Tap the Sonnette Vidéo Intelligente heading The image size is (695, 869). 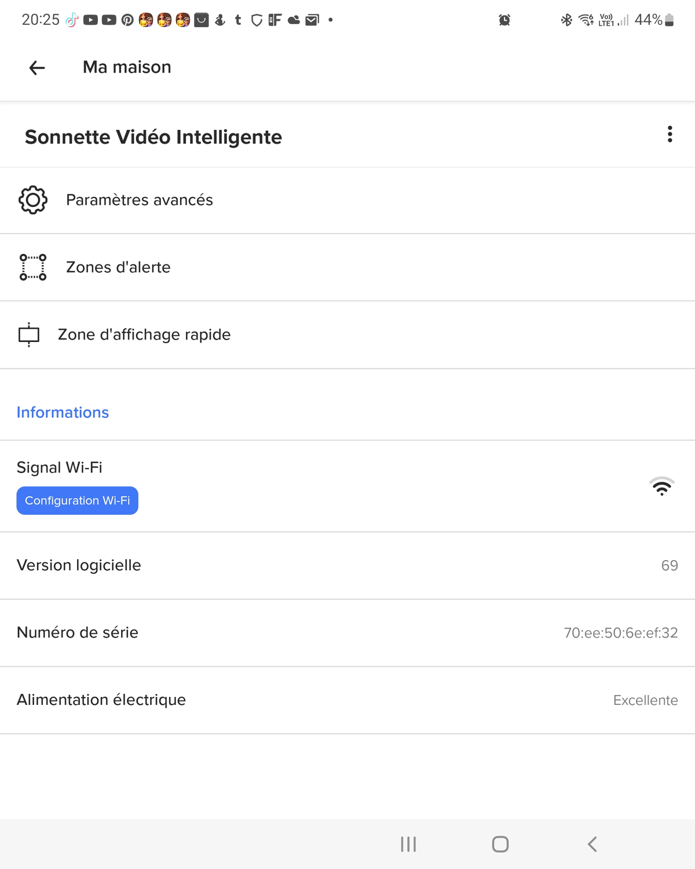tap(153, 137)
